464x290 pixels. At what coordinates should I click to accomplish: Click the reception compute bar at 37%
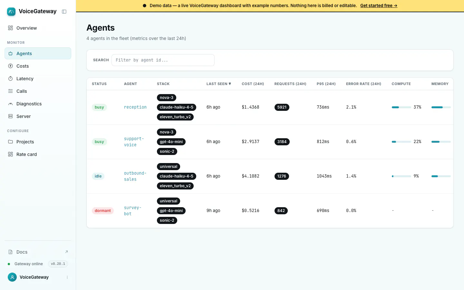[401, 107]
